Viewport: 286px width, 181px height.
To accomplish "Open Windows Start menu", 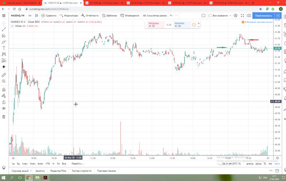I will point(4,178).
